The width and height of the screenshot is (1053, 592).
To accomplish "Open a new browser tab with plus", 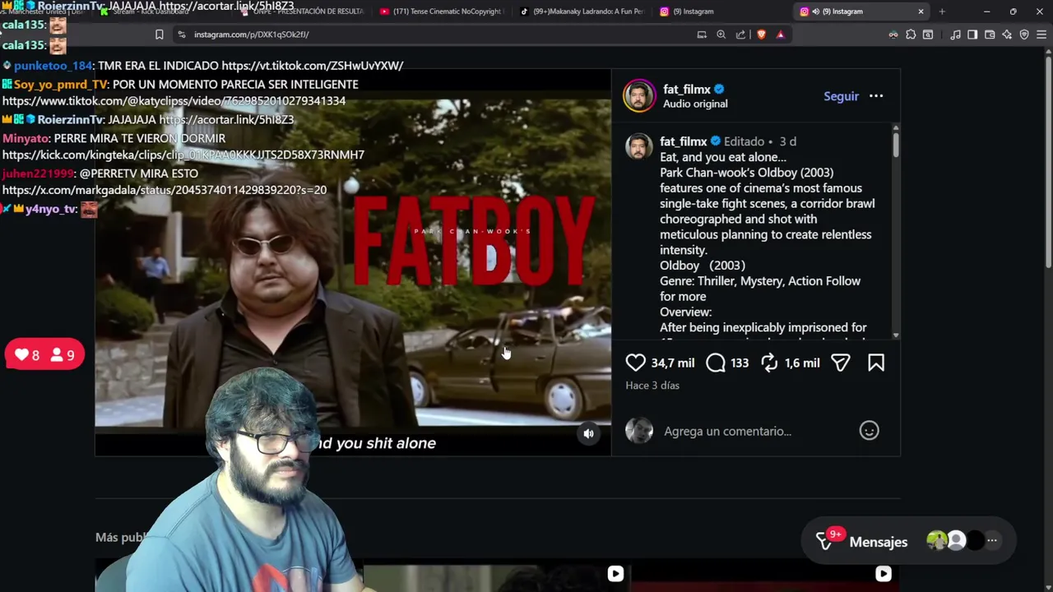I will point(942,12).
